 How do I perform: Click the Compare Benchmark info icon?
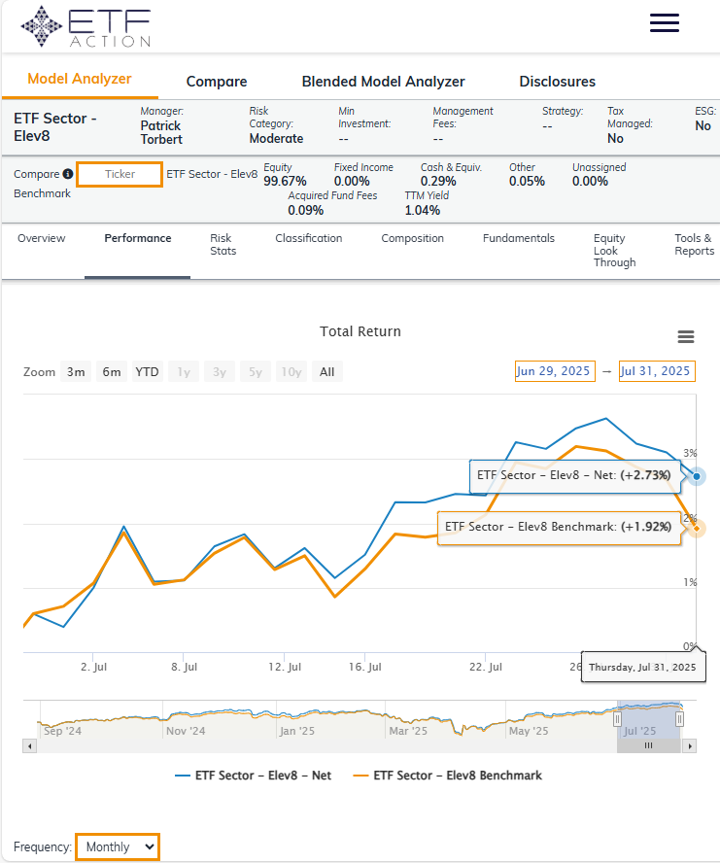[68, 174]
